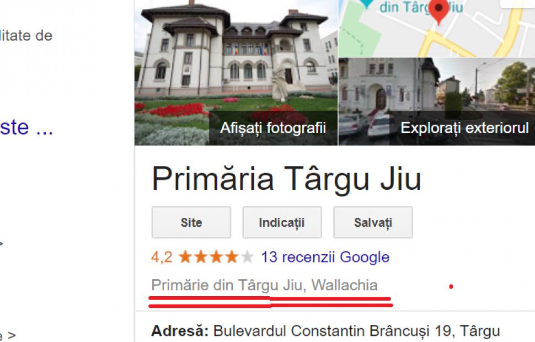Click the Adresă label

(x=180, y=331)
